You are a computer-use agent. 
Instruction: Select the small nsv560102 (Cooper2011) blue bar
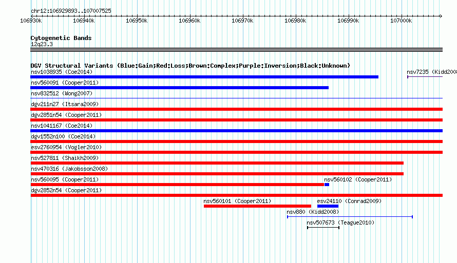(x=327, y=185)
